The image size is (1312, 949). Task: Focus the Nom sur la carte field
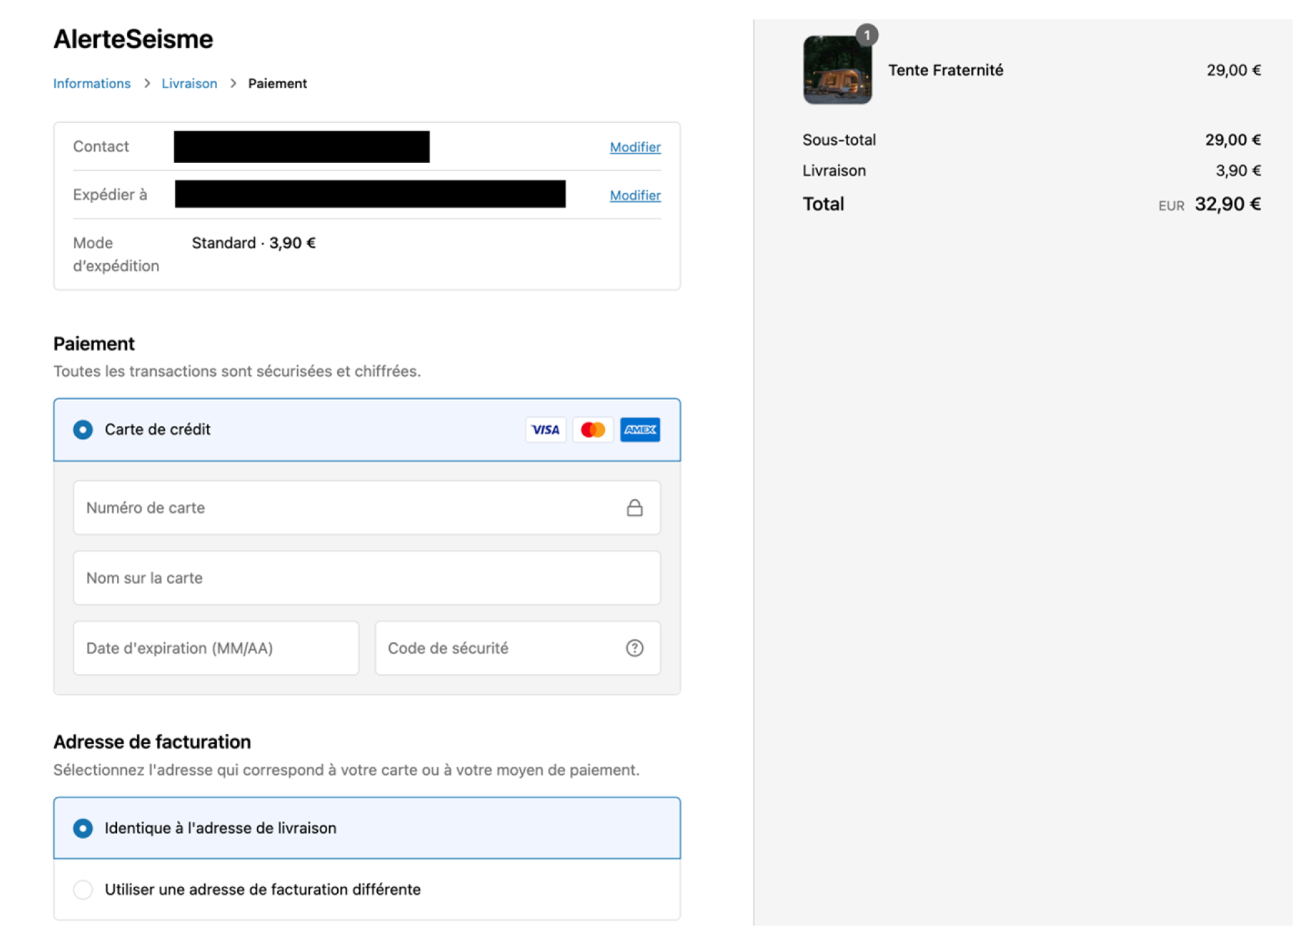point(366,578)
